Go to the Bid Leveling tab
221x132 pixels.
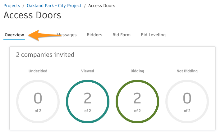tap(153, 35)
